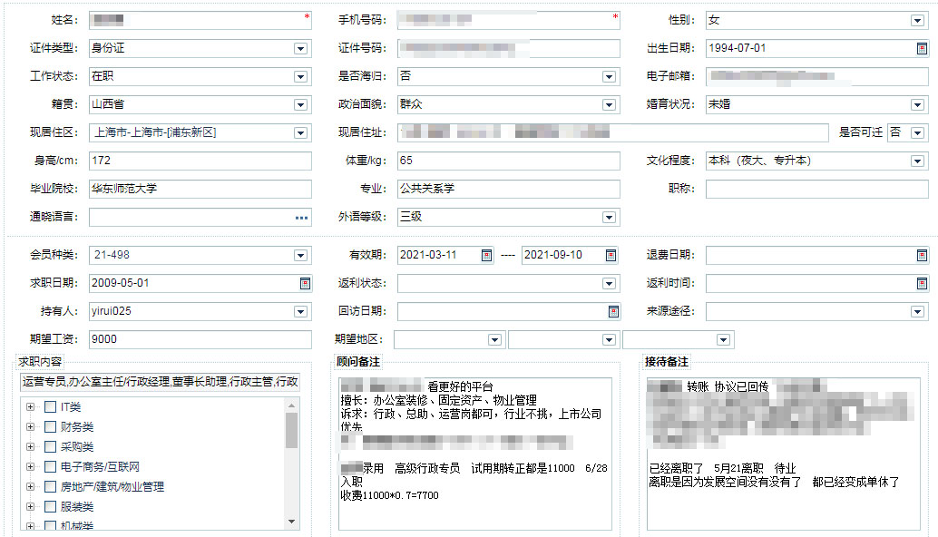This screenshot has height=537, width=938.
Task: Open the 工作状态 dropdown
Action: (x=300, y=77)
